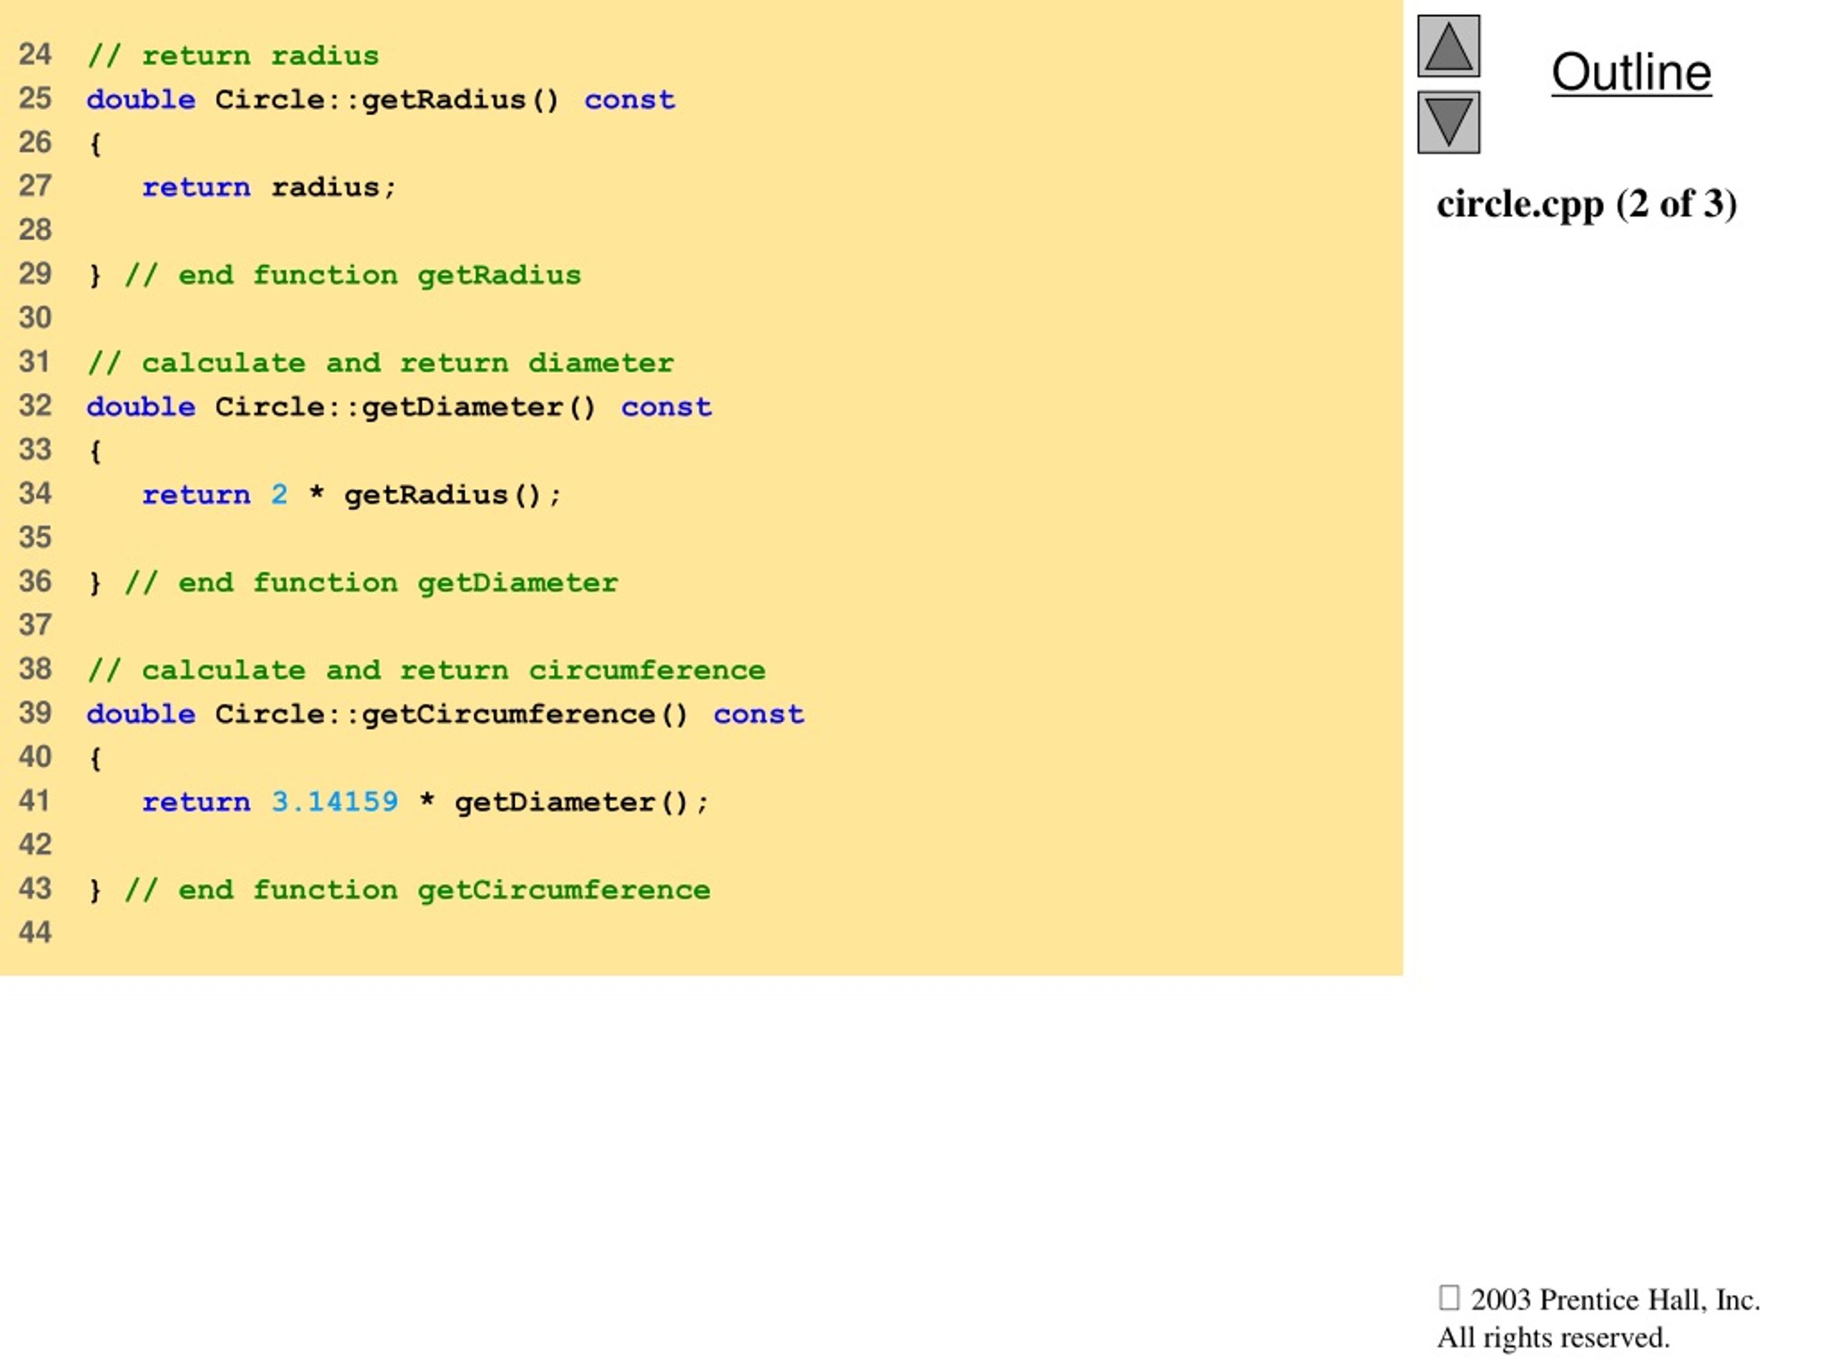The width and height of the screenshot is (1830, 1372).
Task: Select code line 25 'double Circle::getRadius() const'
Action: (380, 100)
